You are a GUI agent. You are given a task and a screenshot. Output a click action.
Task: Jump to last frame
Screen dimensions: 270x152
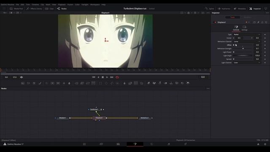(112, 77)
